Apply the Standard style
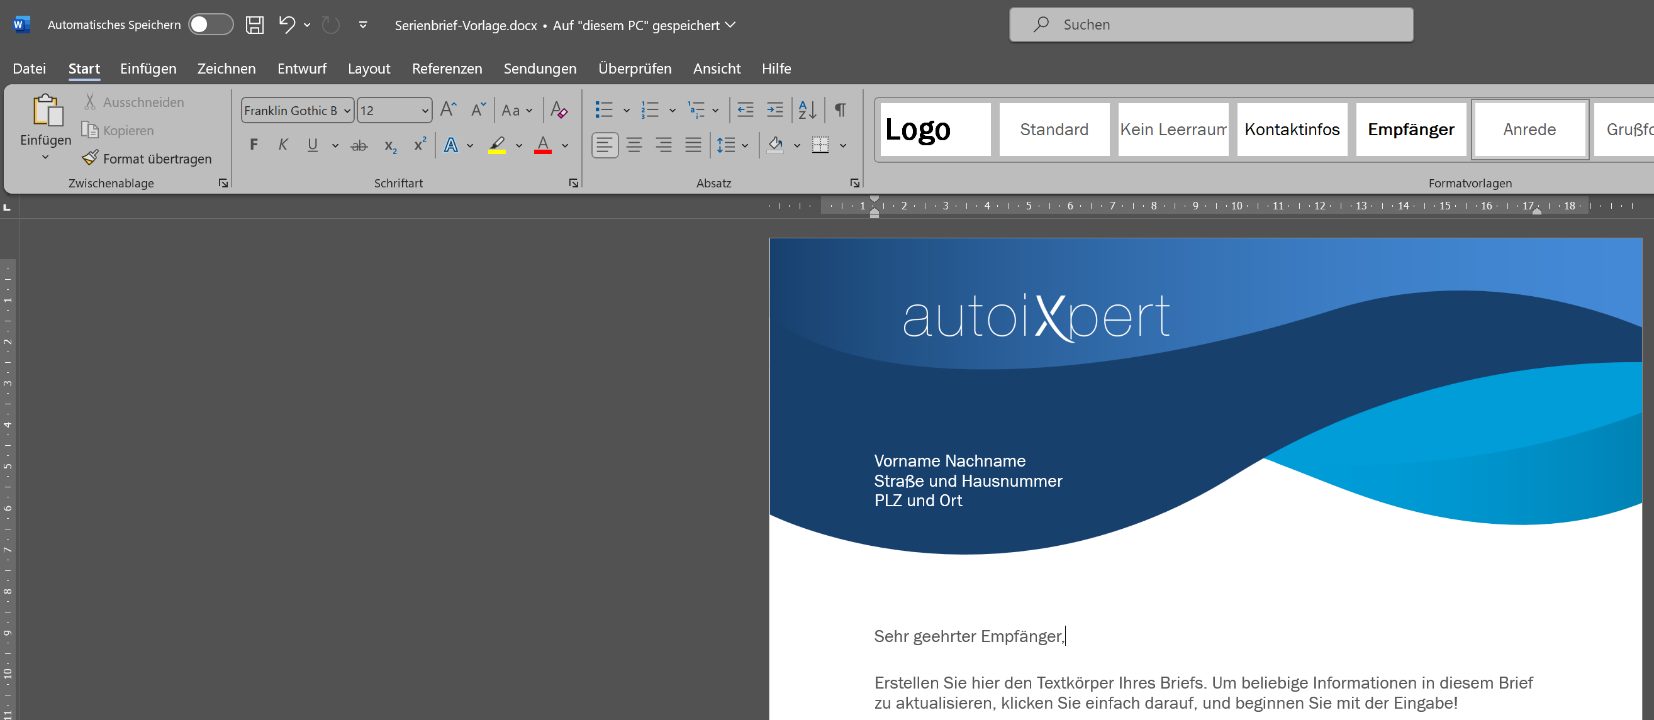Screen dimensions: 1654x720 (x=1054, y=130)
